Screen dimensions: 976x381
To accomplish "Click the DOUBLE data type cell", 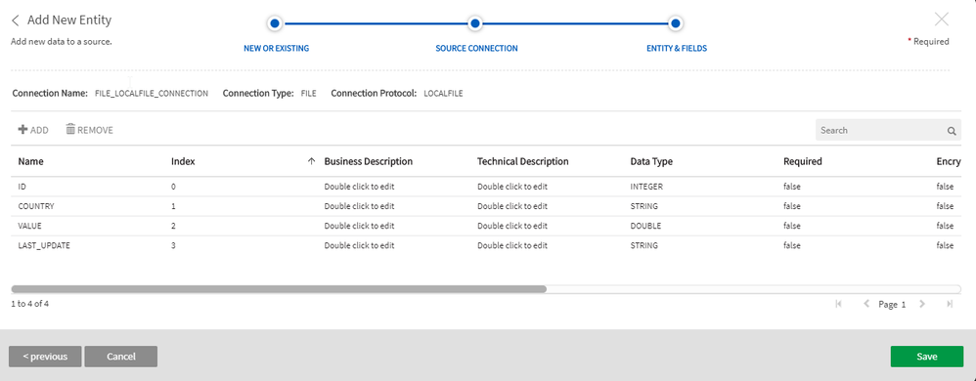I will click(645, 227).
